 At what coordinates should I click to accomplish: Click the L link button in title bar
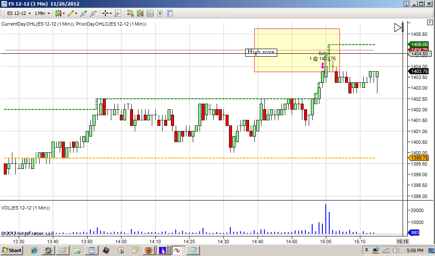pyautogui.click(x=406, y=4)
